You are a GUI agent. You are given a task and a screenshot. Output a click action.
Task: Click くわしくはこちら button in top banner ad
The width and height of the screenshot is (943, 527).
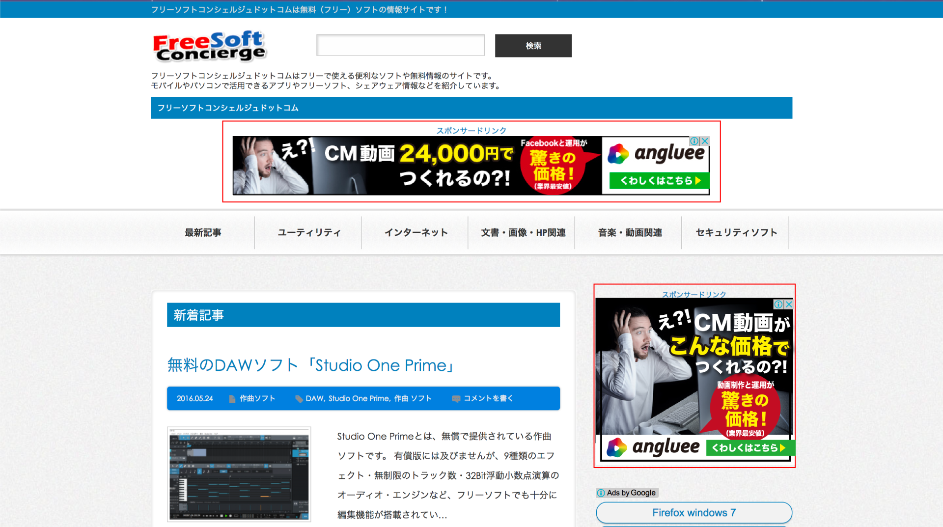pyautogui.click(x=659, y=181)
